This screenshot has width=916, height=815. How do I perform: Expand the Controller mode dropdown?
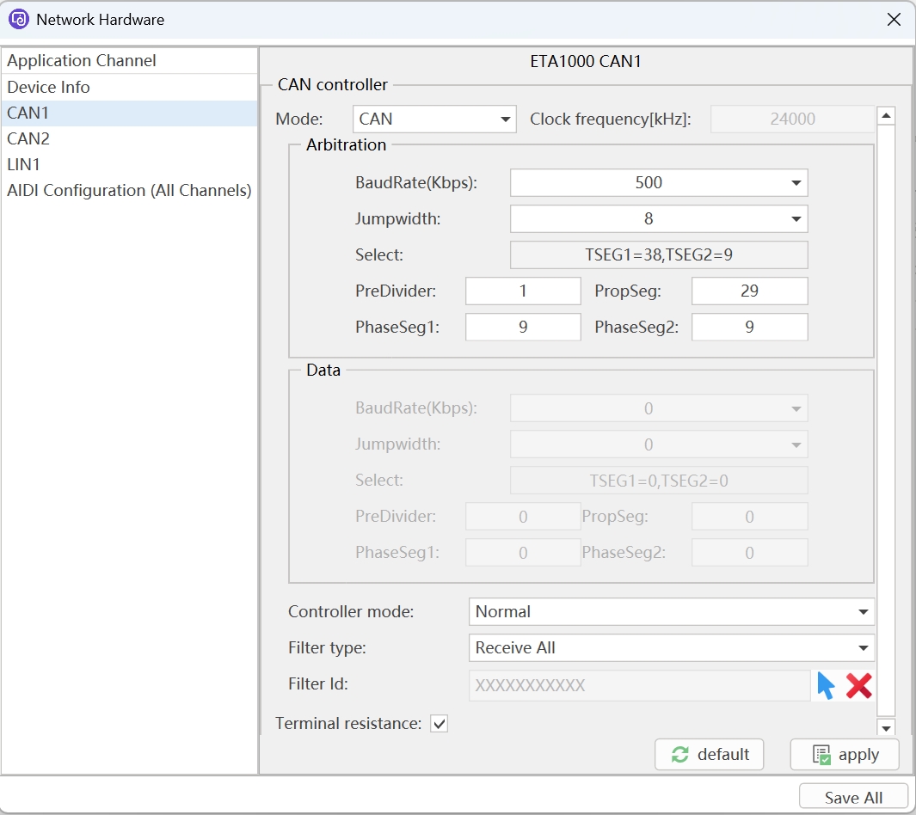[x=671, y=612]
